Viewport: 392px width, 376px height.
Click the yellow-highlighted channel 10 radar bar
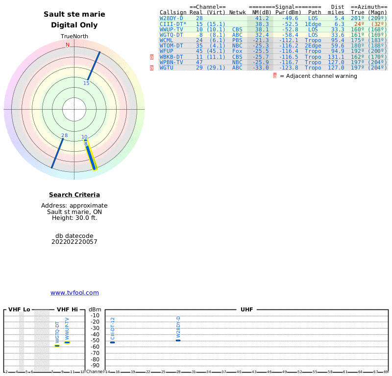[x=90, y=155]
